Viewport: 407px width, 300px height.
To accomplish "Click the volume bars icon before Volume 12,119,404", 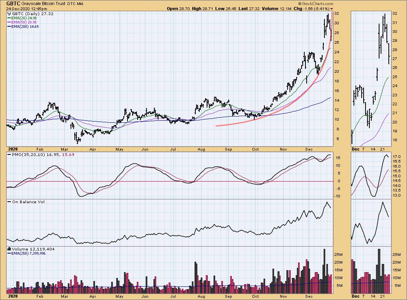I will [9, 249].
